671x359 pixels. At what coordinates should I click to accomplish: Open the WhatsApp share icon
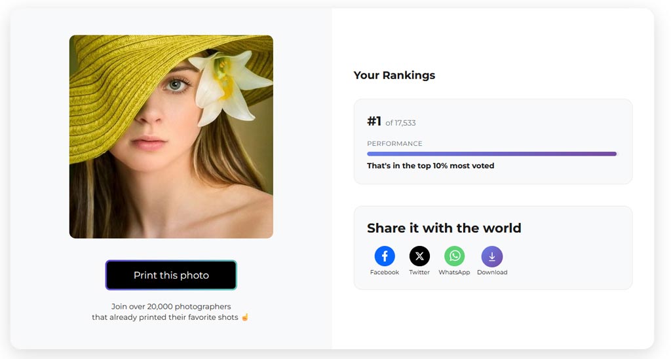[454, 256]
